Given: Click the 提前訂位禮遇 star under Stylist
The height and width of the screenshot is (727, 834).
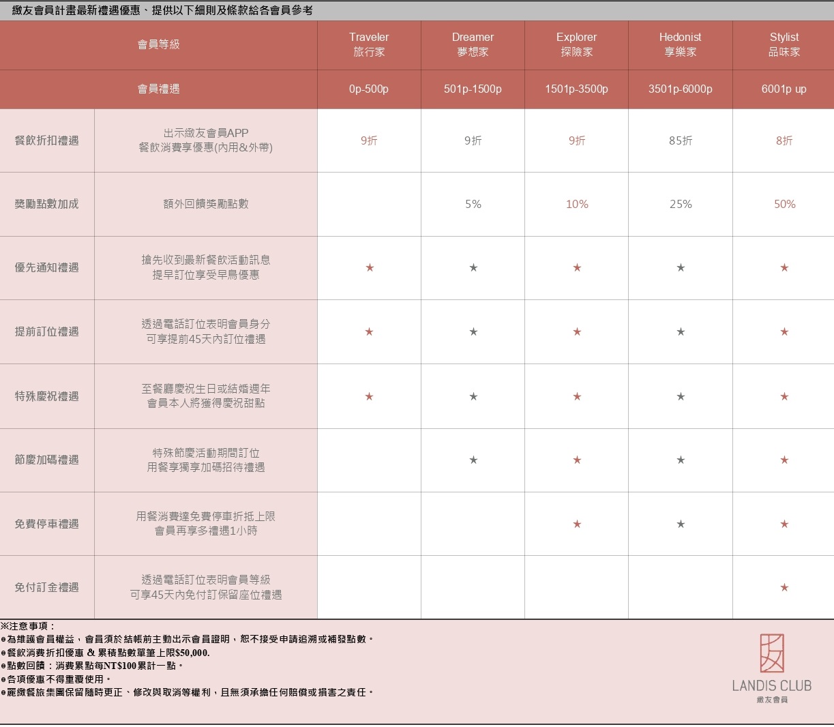Looking at the screenshot, I should click(x=784, y=331).
